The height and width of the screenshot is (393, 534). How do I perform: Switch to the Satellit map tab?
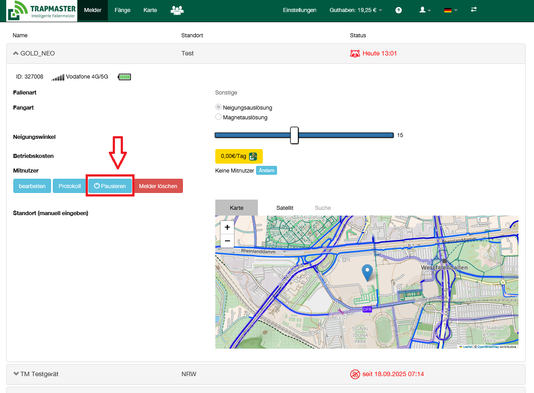[x=285, y=208]
